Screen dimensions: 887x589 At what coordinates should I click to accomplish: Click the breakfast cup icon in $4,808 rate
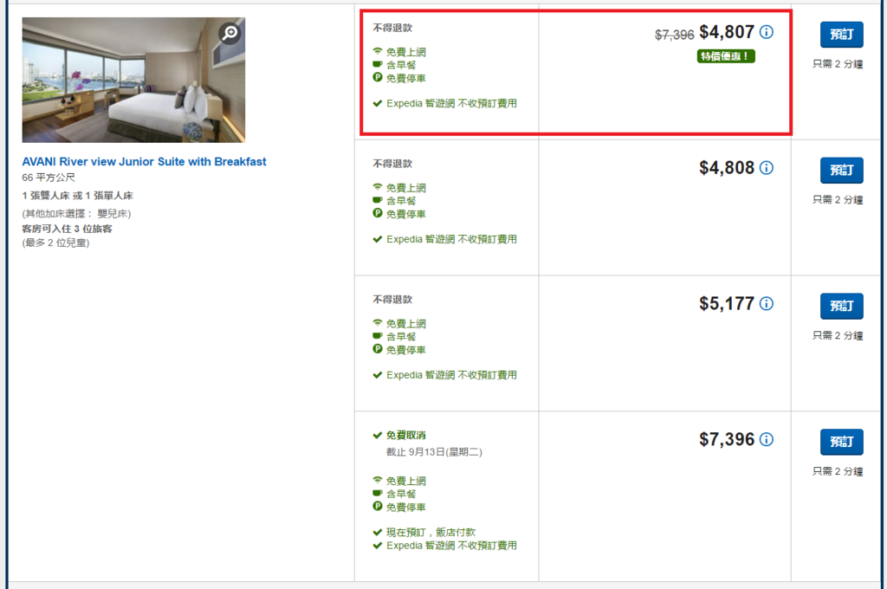point(378,200)
